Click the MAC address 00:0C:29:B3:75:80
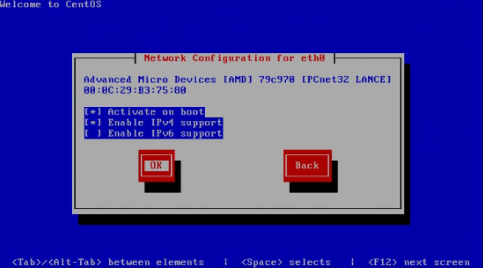This screenshot has width=483, height=269. point(135,91)
